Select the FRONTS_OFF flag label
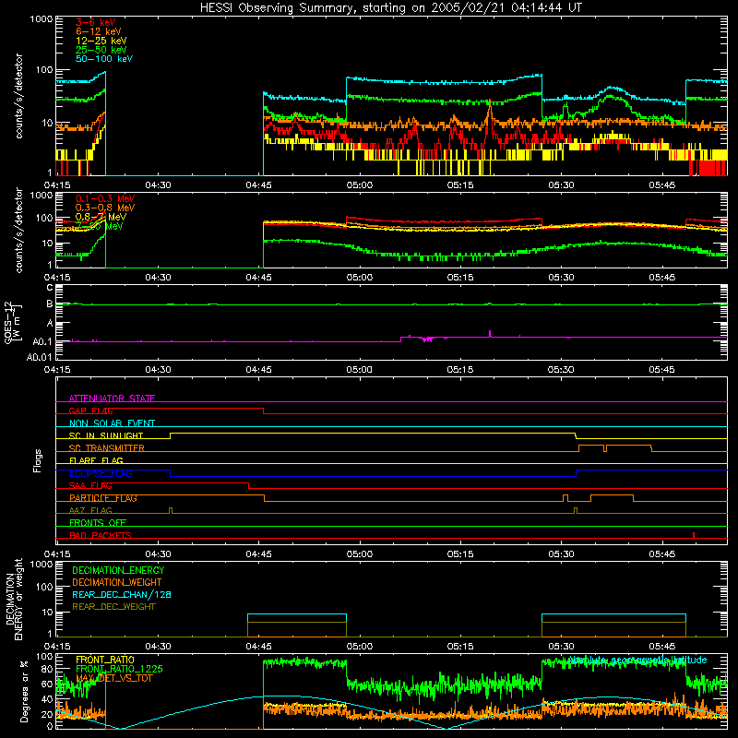 click(98, 522)
